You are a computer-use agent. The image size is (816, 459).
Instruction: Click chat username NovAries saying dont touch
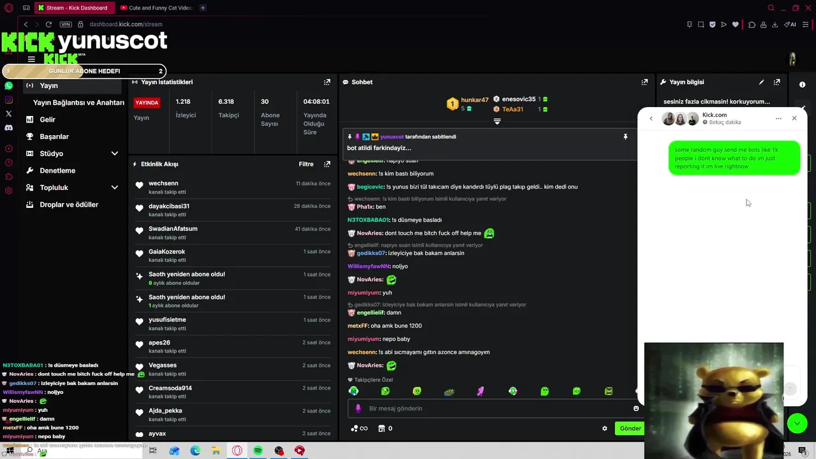pyautogui.click(x=369, y=233)
